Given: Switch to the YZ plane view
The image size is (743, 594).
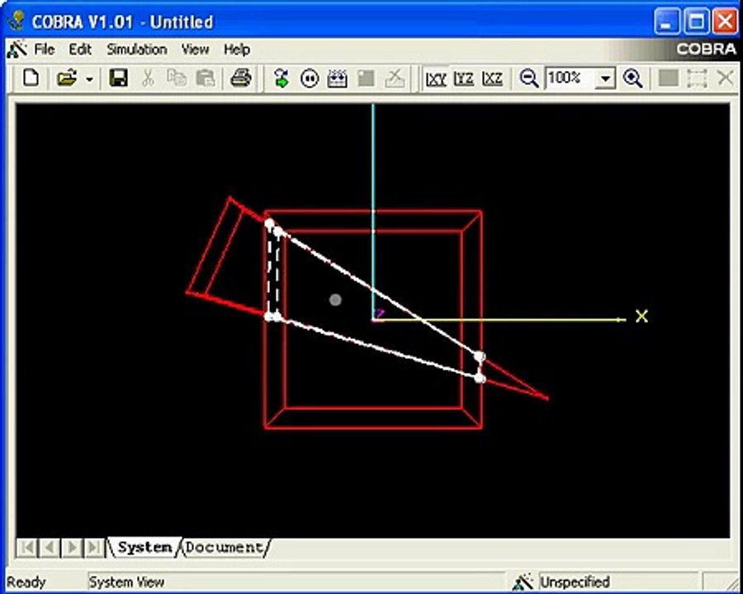Looking at the screenshot, I should [464, 78].
